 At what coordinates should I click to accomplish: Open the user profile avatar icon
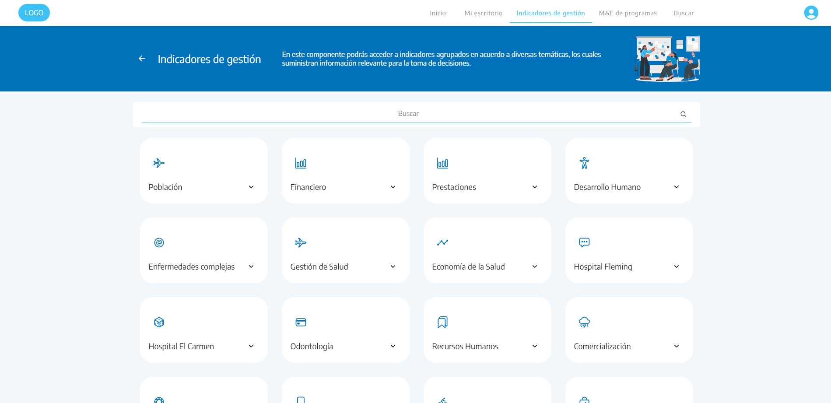[x=811, y=13]
